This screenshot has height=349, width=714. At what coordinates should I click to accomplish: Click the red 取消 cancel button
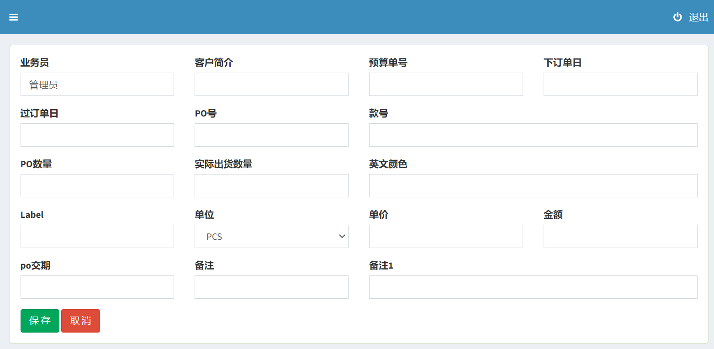(80, 321)
